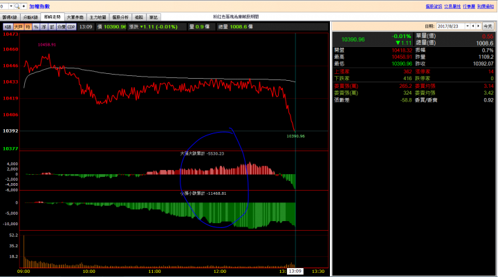Click the 漲跌 ▼1.11 (-0.01%) readout

(x=153, y=27)
